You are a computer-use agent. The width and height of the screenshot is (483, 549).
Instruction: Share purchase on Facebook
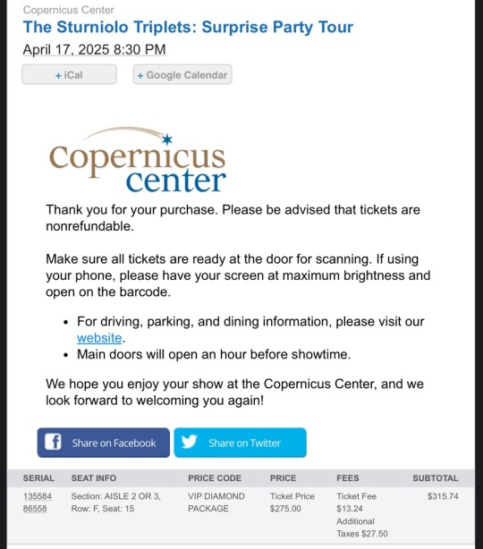[104, 443]
